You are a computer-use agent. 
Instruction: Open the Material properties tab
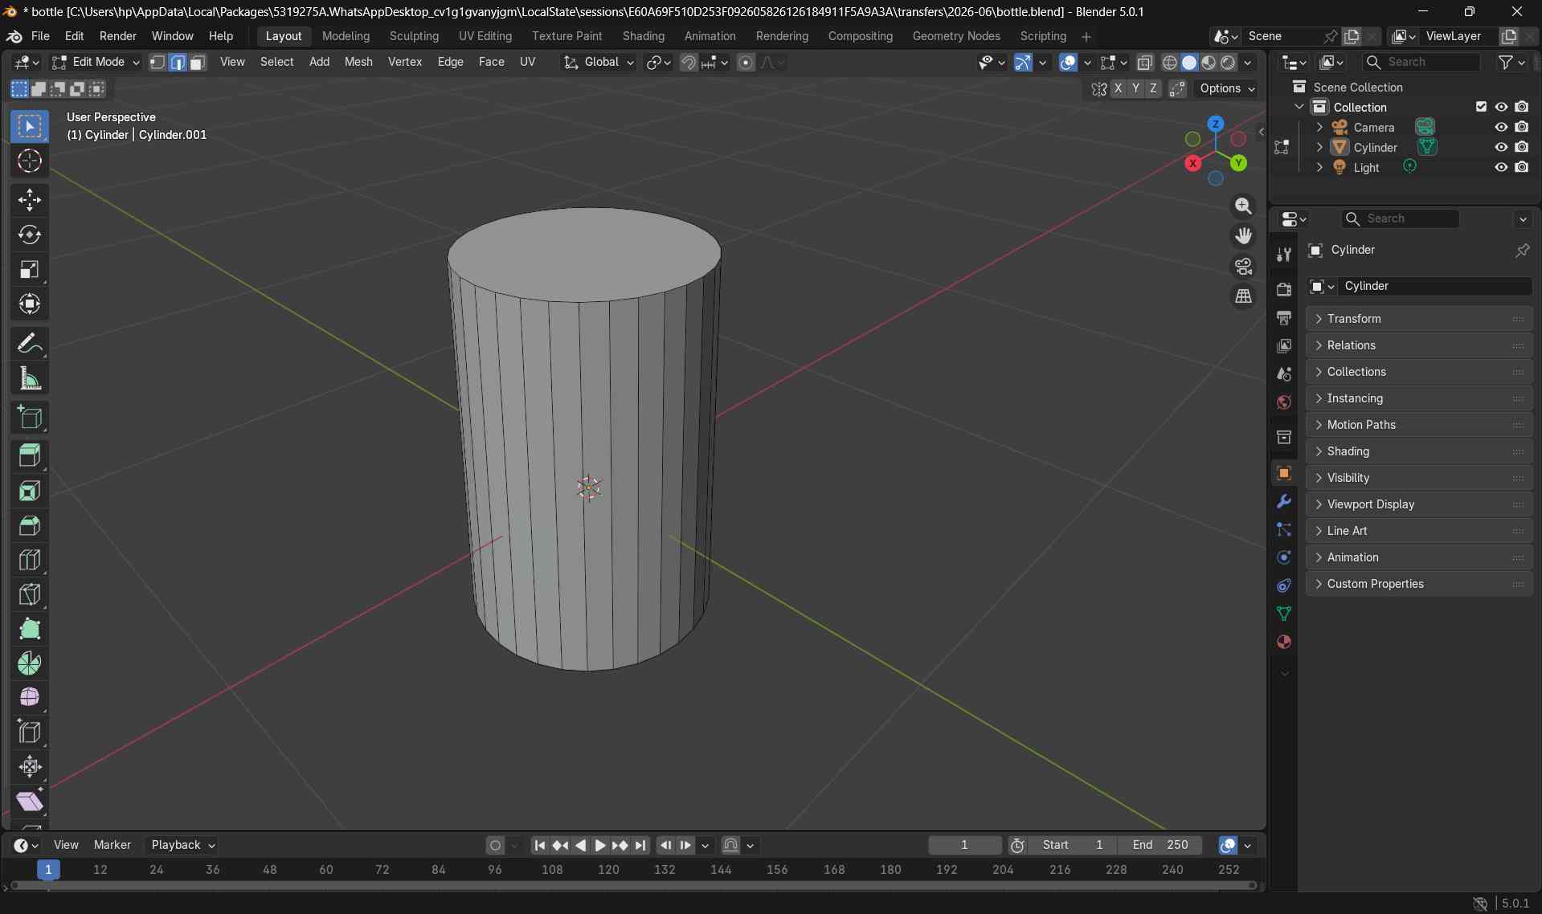click(1283, 642)
